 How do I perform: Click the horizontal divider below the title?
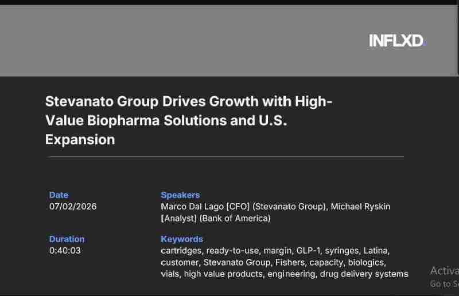pos(224,156)
